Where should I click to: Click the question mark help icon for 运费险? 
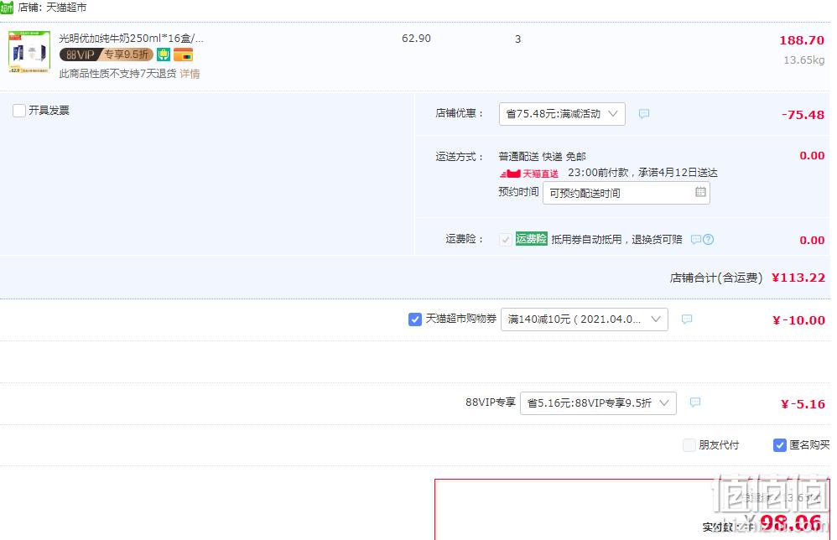[x=708, y=240]
